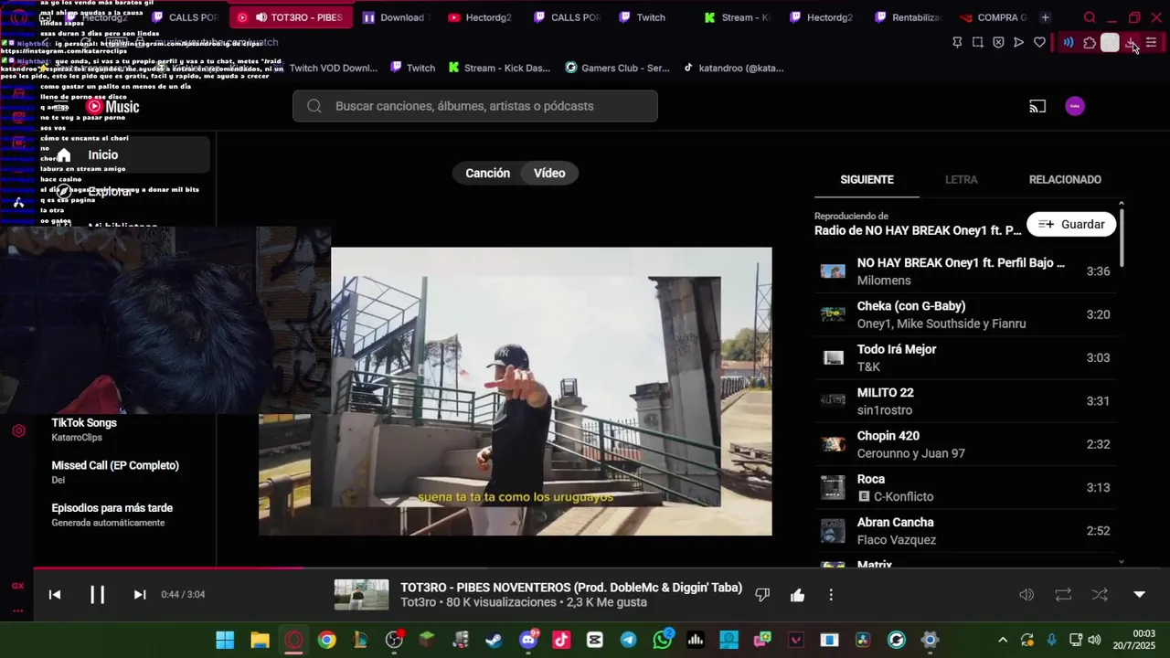
Task: Open the cast to device icon
Action: pos(1037,106)
